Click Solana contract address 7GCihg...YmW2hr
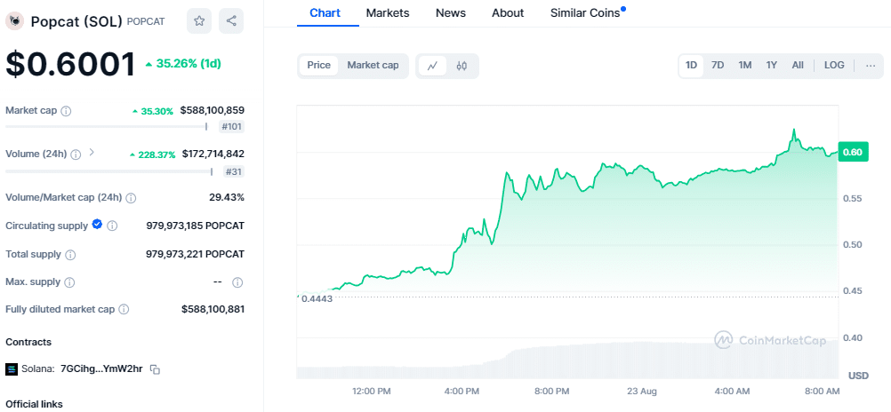Image resolution: width=891 pixels, height=412 pixels. click(x=101, y=369)
